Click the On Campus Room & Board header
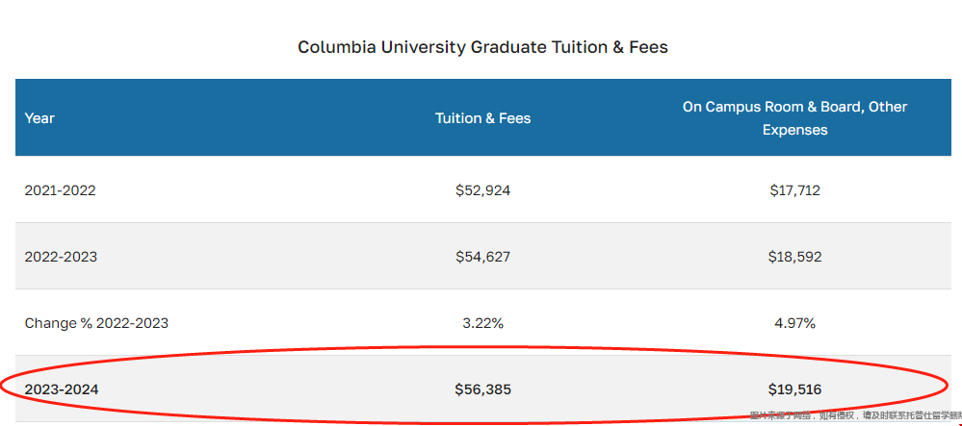Screen dimensions: 962x426 [794, 118]
